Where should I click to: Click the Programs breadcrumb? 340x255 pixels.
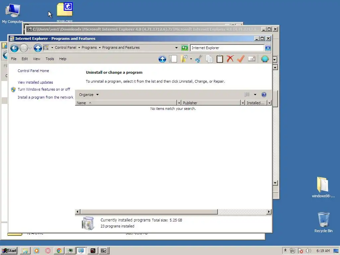89,47
